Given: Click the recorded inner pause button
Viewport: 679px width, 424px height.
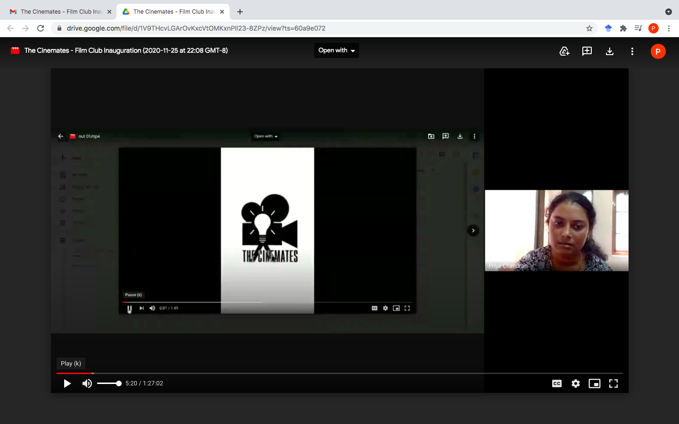Looking at the screenshot, I should 129,308.
